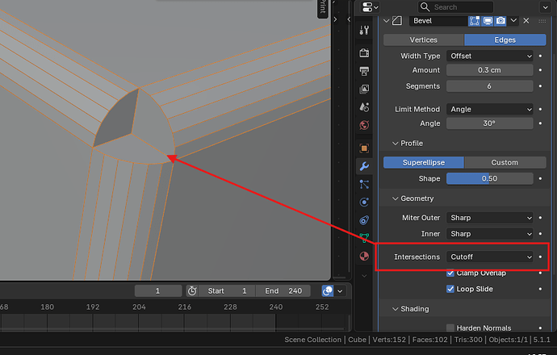
Task: Open the Render properties tab
Action: 364,53
